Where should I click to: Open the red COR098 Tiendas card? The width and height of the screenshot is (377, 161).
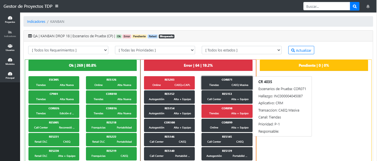tap(227, 111)
